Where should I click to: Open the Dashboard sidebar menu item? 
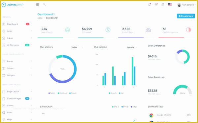coord(17,24)
